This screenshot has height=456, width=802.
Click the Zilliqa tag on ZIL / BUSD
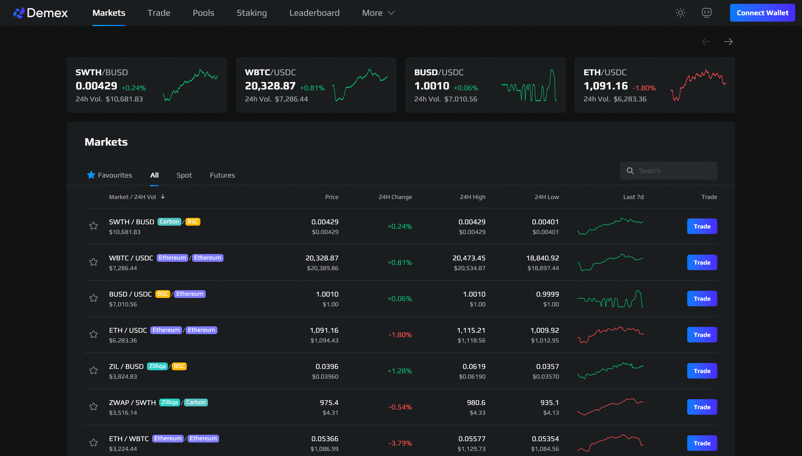(157, 366)
